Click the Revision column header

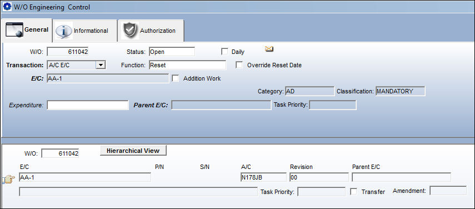click(302, 167)
